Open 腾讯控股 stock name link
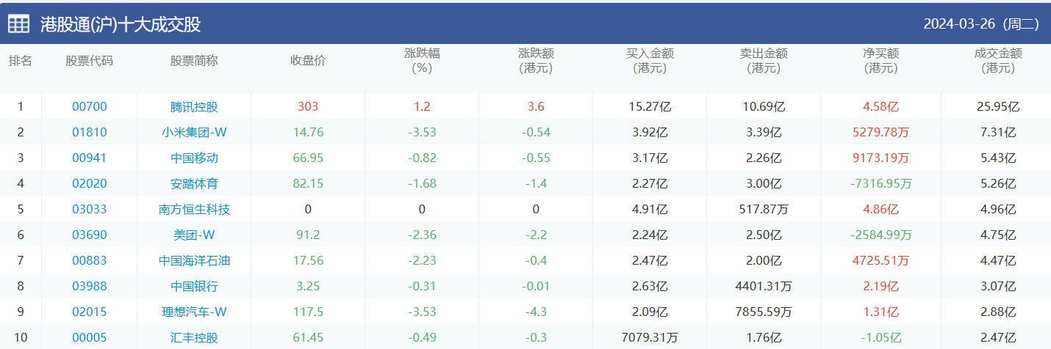Viewport: 1051px width, 349px height. (x=194, y=106)
